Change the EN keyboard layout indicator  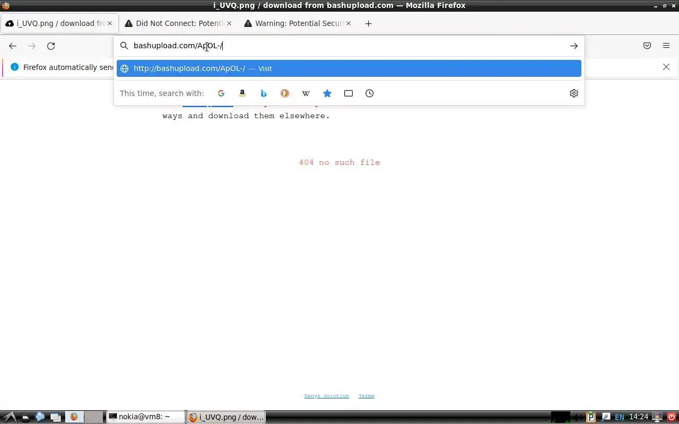pos(619,418)
